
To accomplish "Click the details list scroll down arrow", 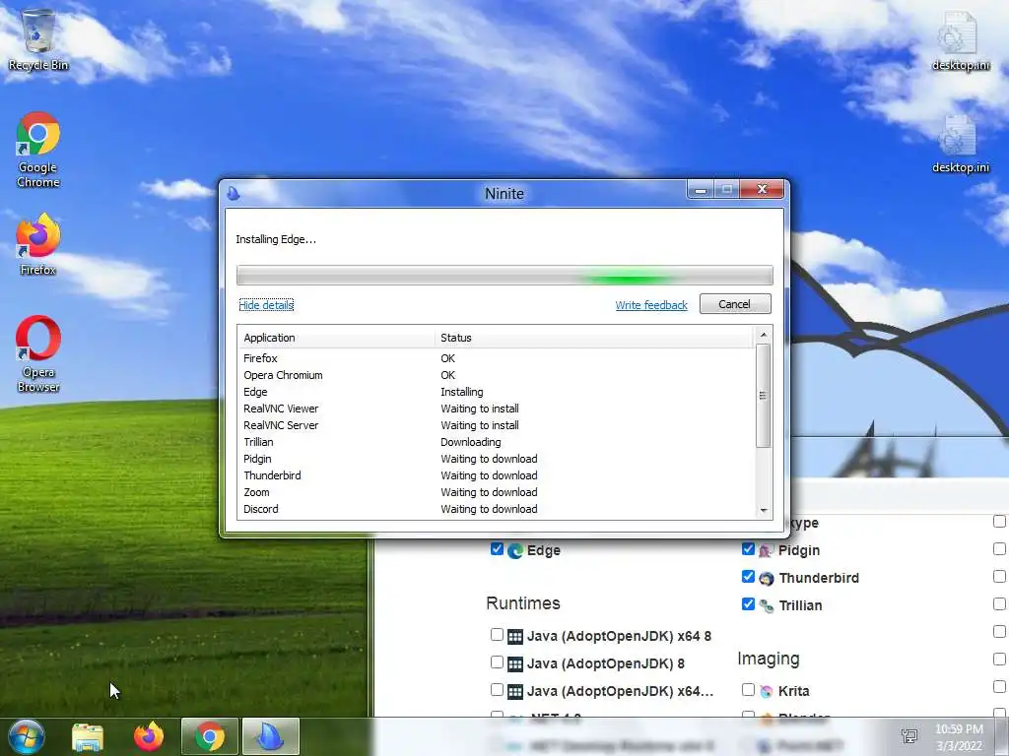I will [x=764, y=511].
